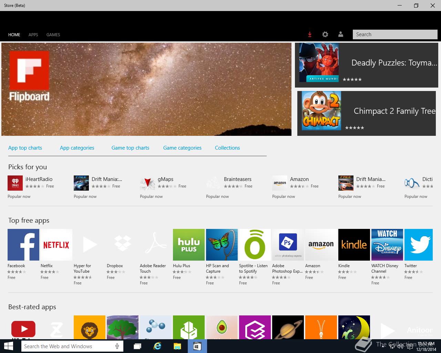The width and height of the screenshot is (441, 353).
Task: Activate the taskbar microphone icon
Action: (117, 346)
